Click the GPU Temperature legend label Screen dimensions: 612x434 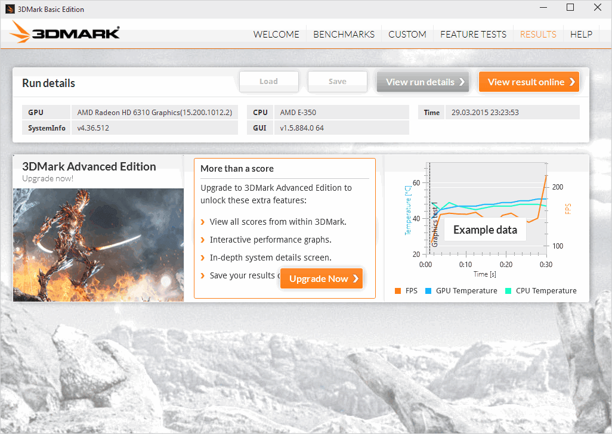(466, 291)
